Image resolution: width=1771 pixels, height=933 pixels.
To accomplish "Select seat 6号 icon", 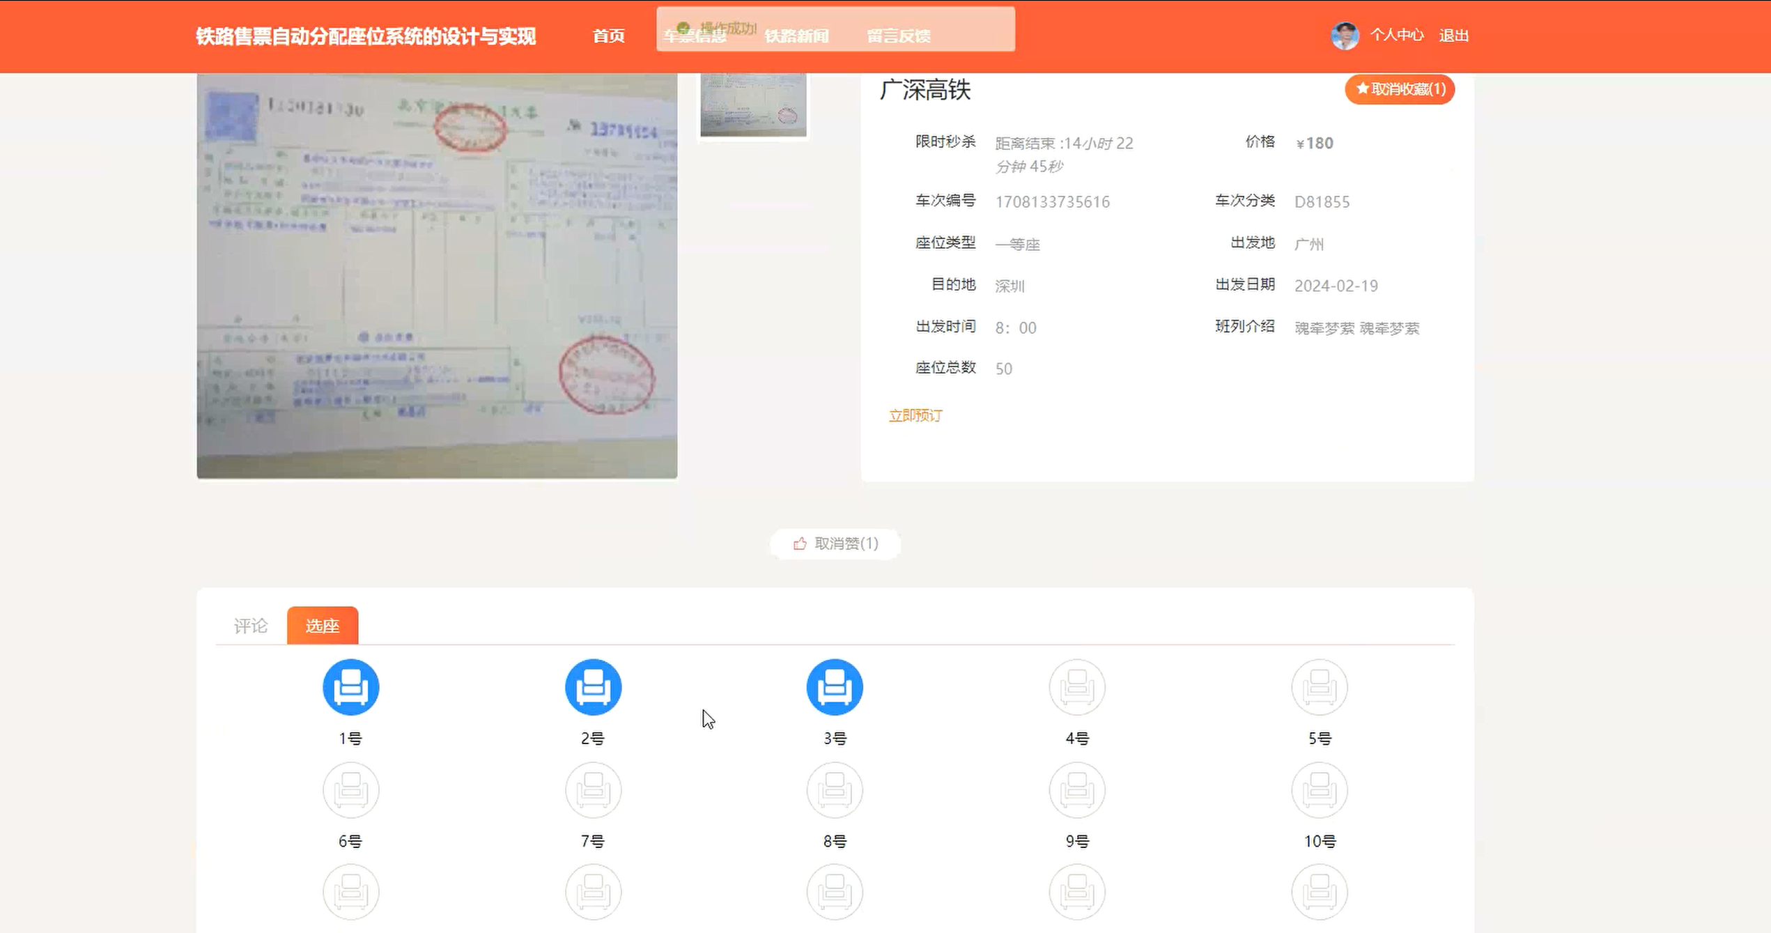I will pyautogui.click(x=350, y=790).
